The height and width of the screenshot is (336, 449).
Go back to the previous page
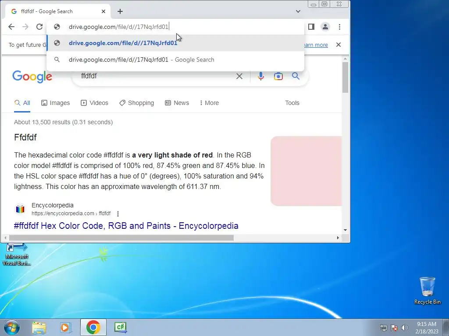pos(11,27)
